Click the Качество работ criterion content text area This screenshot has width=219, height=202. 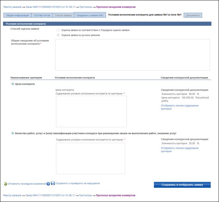pos(91,158)
